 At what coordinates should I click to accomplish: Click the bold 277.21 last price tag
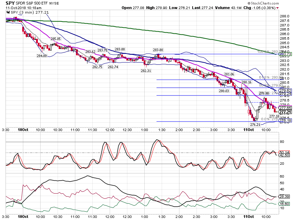tap(285, 112)
